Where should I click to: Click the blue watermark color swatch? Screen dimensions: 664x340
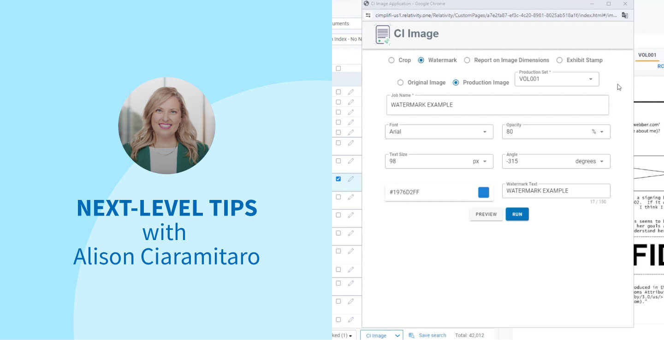483,193
